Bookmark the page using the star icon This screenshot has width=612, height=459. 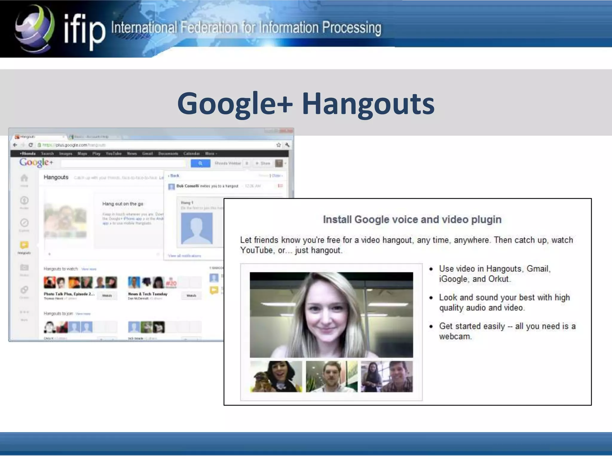(279, 145)
